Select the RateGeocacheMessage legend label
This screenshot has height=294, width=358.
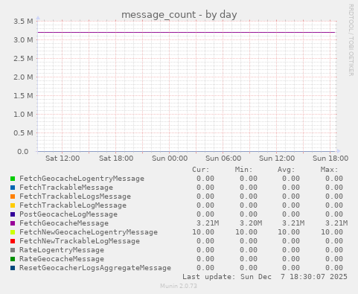click(62, 259)
